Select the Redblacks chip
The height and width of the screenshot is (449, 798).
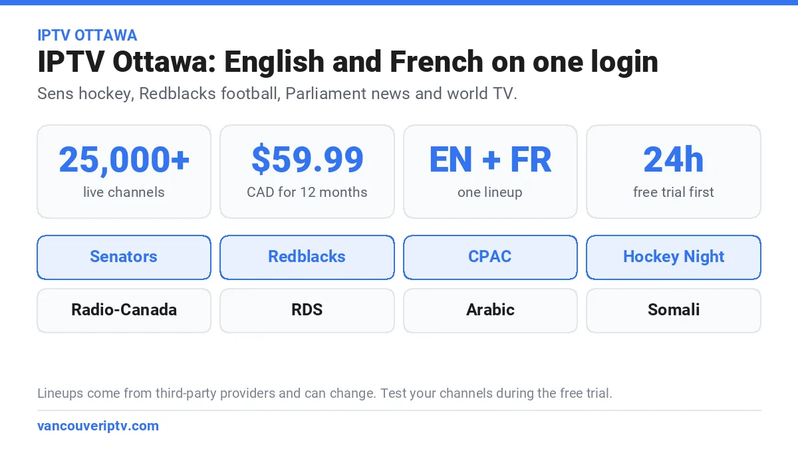(307, 257)
